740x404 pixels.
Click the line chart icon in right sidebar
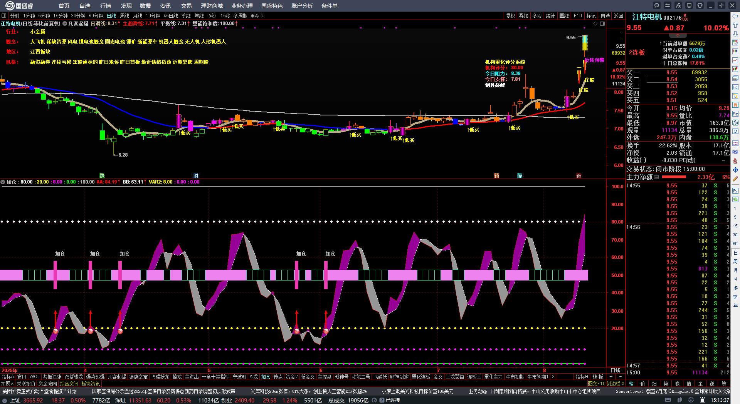(735, 60)
